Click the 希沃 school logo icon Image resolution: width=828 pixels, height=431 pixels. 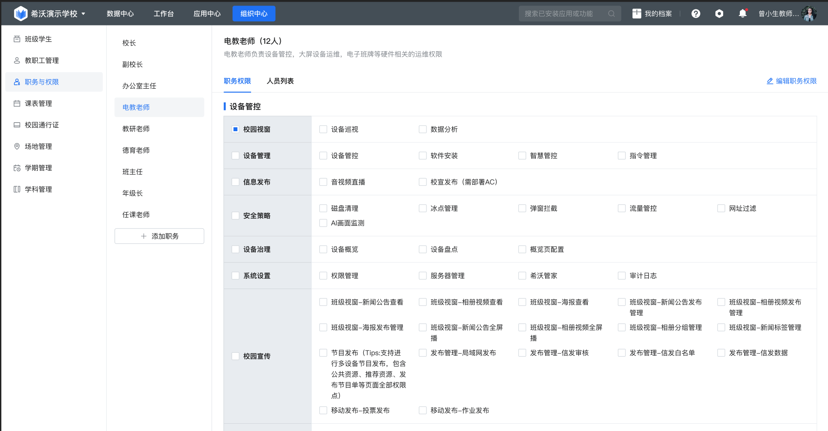coord(20,14)
